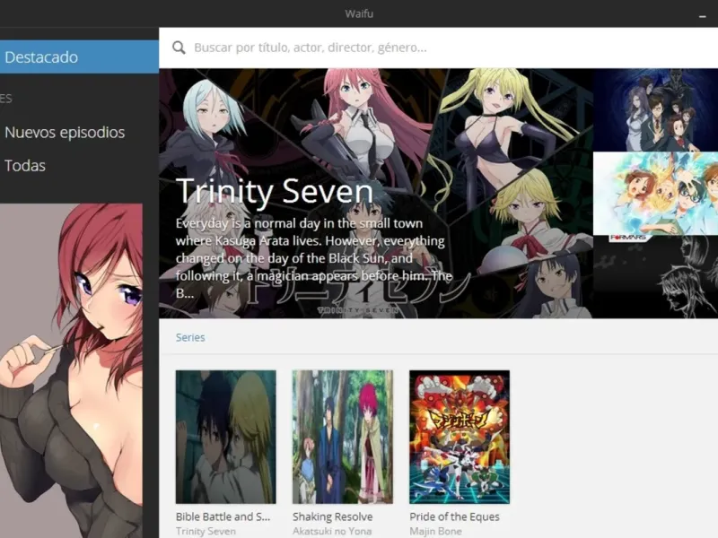This screenshot has width=718, height=538.
Task: Click the Shaking Resolve title
Action: pos(332,516)
